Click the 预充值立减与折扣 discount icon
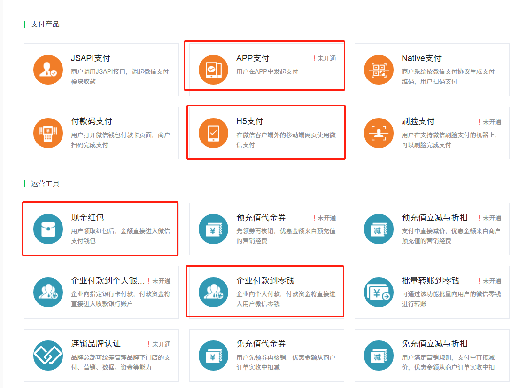 tap(379, 229)
